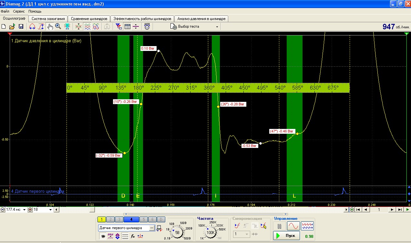411x243 pixels.
Task: Click the line style icon
Action: click(125, 236)
